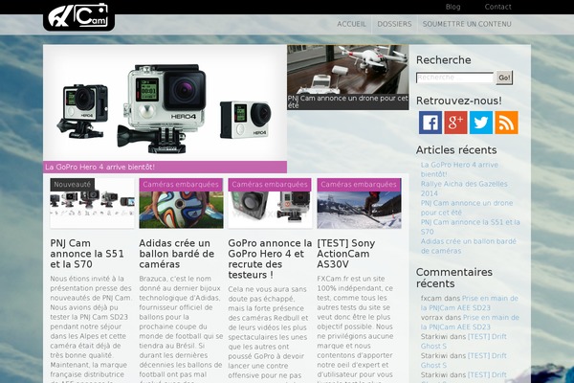This screenshot has width=574, height=383.
Task: Open the Twitter social icon
Action: 481,123
